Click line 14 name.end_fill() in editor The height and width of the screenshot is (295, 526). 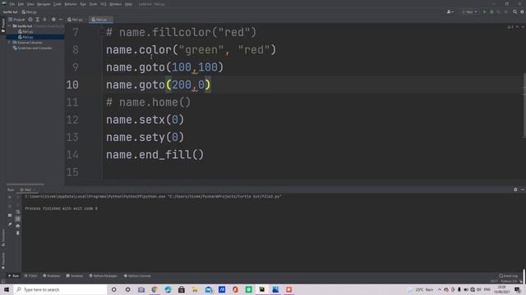pyautogui.click(x=155, y=155)
